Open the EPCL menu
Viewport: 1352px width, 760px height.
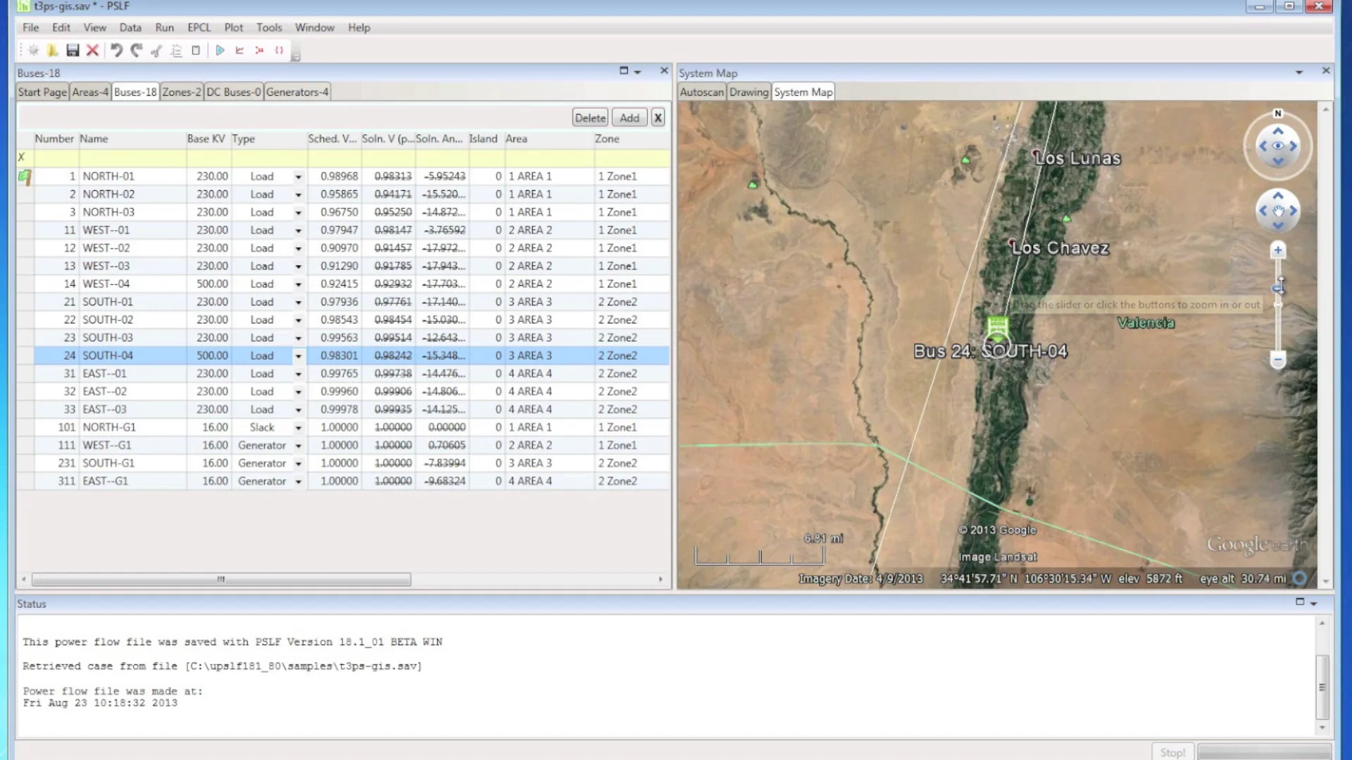coord(199,27)
